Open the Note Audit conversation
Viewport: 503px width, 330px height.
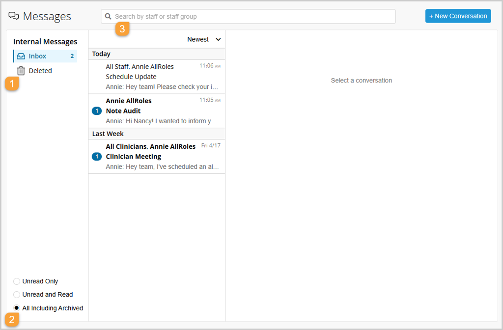[157, 111]
